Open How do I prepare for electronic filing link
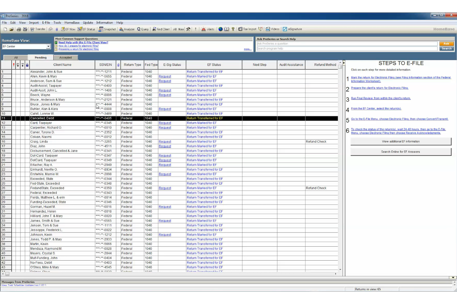 coord(78,46)
